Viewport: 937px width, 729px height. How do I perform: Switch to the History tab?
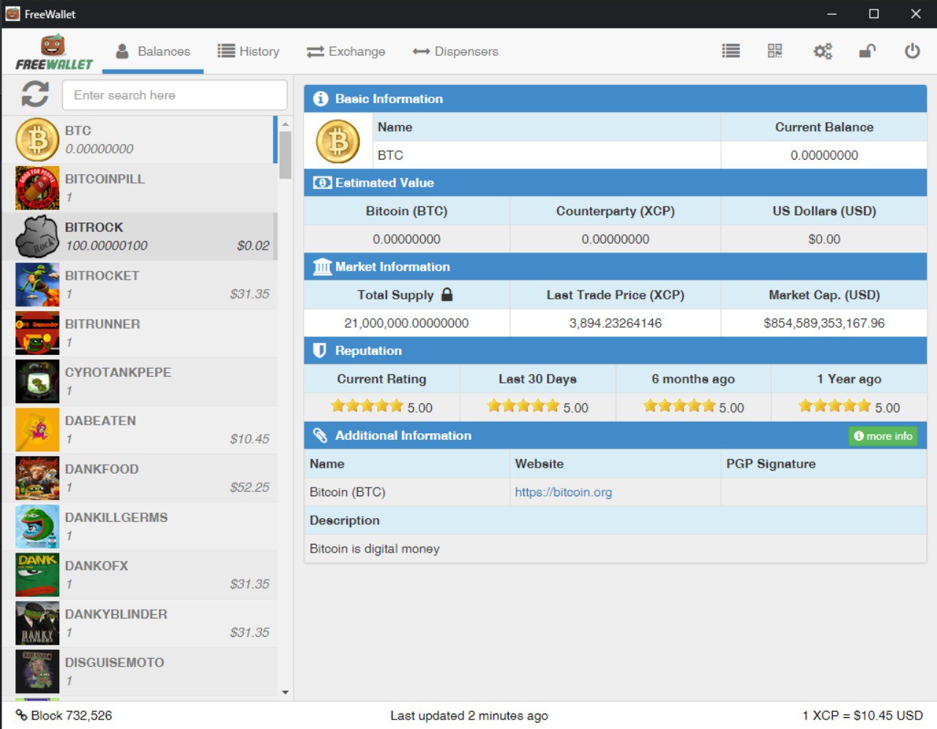[x=249, y=51]
